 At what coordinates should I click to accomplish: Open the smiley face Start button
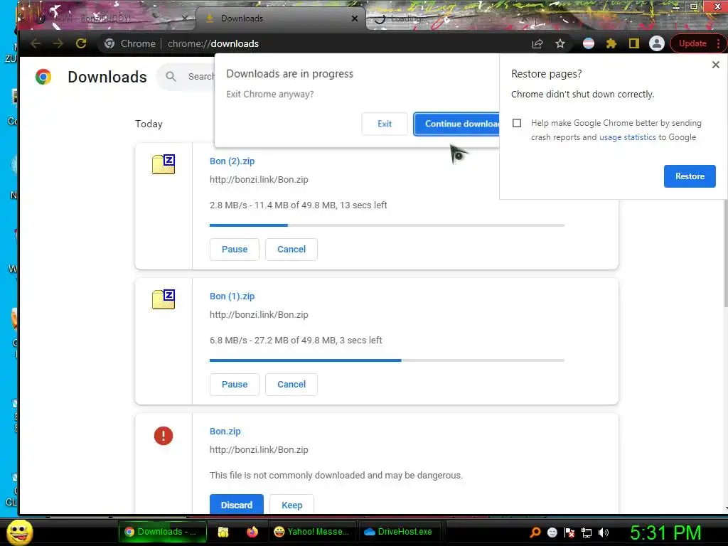(x=20, y=532)
